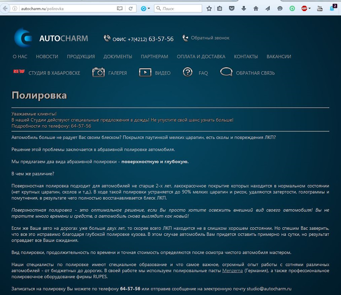This screenshot has width=341, height=295.
Task: Click the Полировка page heading
Action: coord(39,96)
